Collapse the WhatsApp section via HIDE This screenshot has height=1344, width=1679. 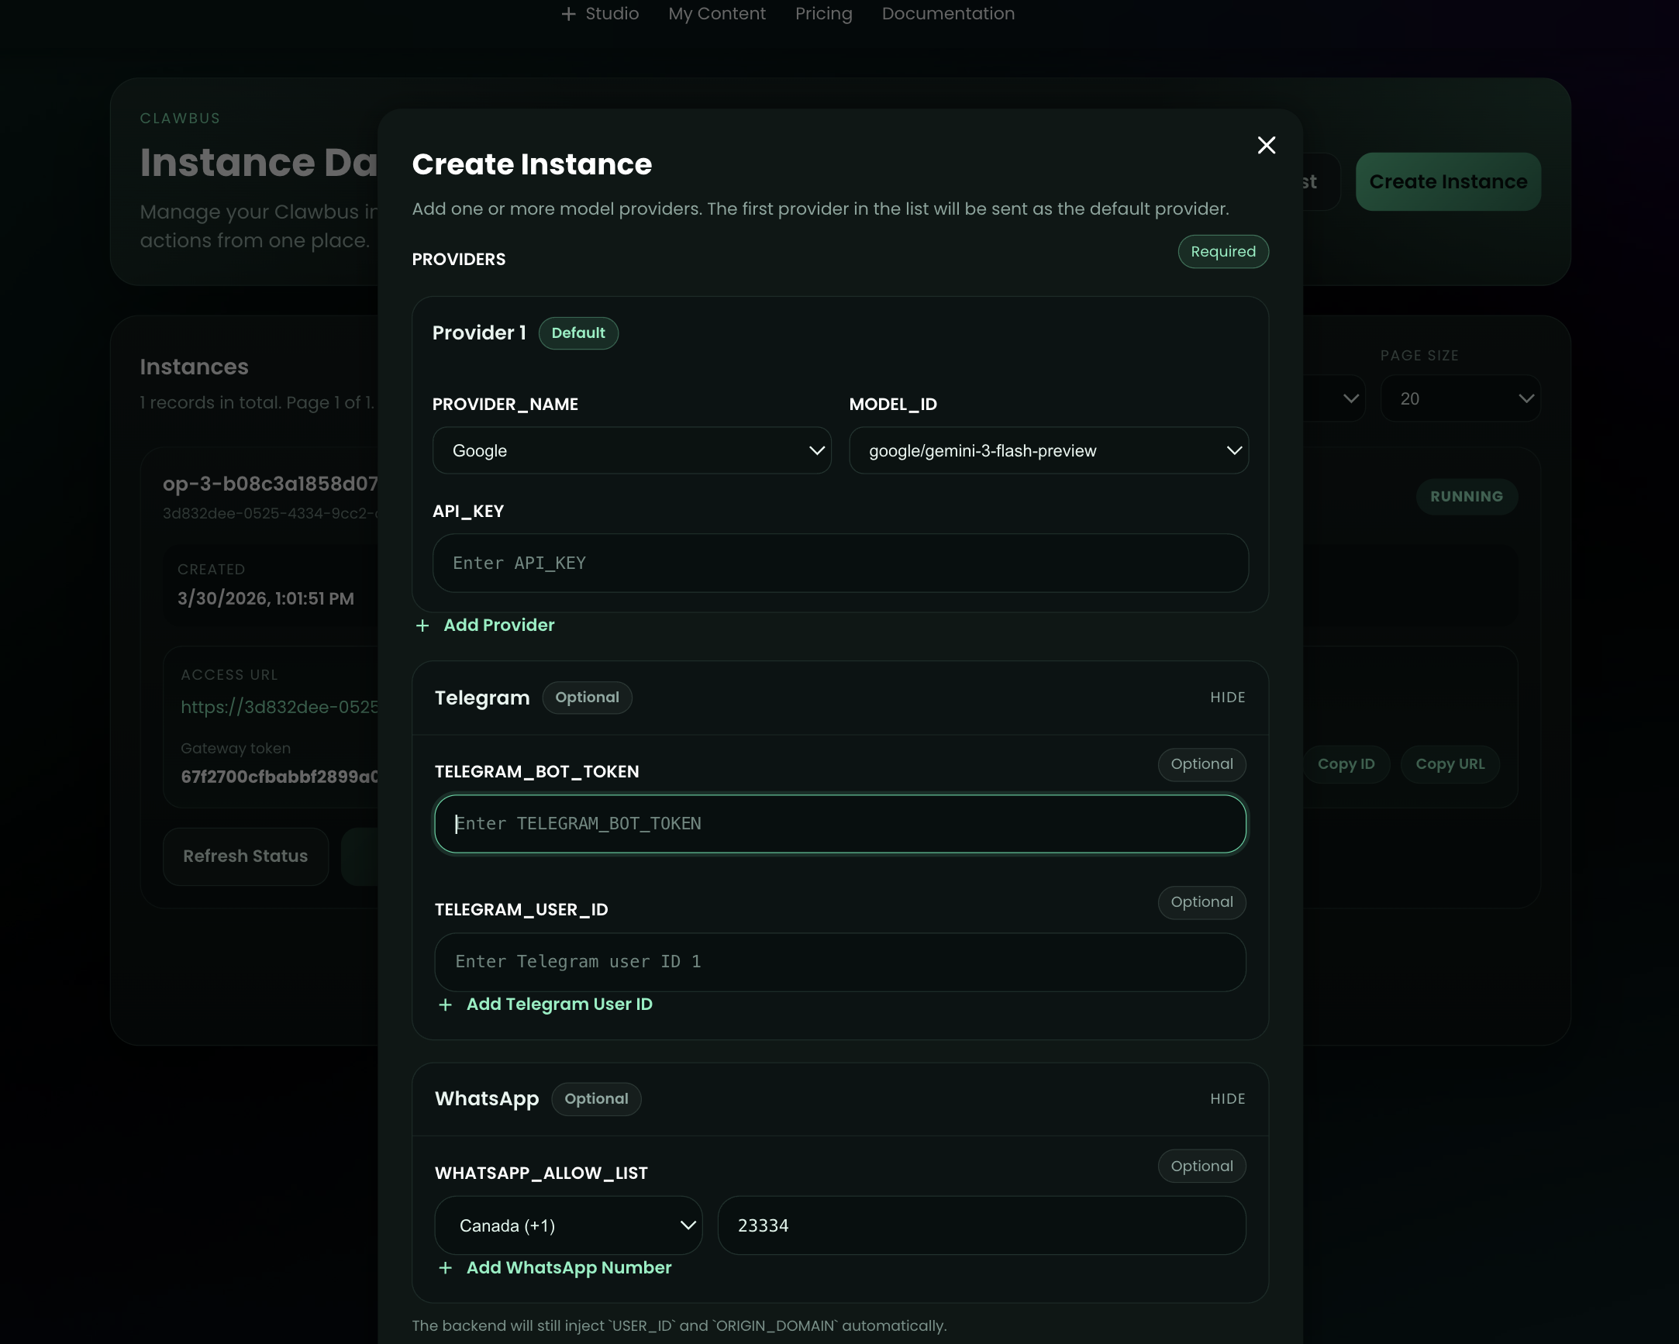[1227, 1099]
